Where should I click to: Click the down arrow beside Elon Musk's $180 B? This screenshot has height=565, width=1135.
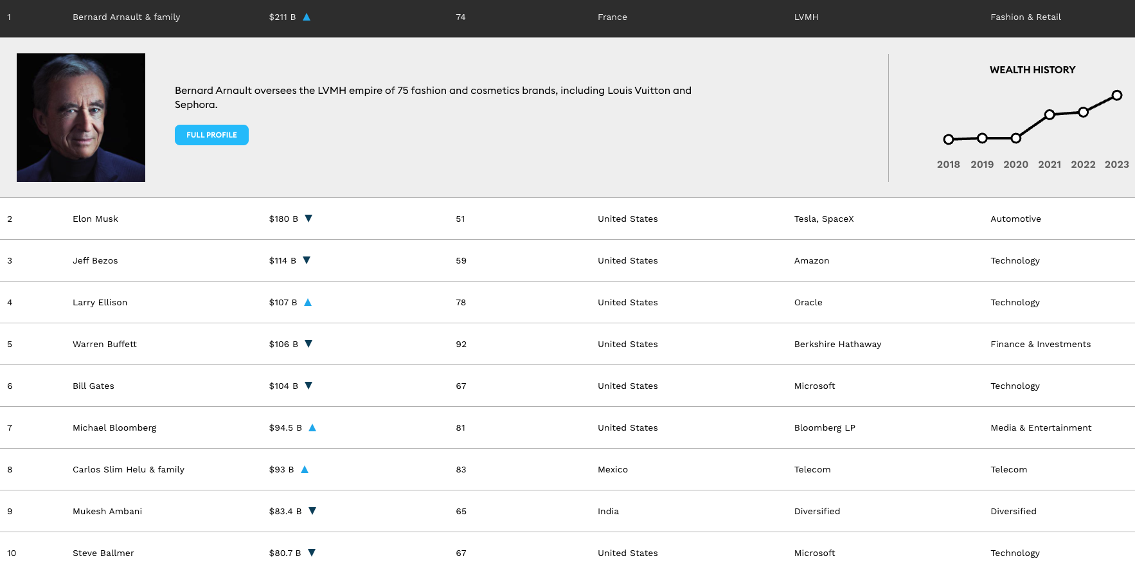pyautogui.click(x=308, y=219)
